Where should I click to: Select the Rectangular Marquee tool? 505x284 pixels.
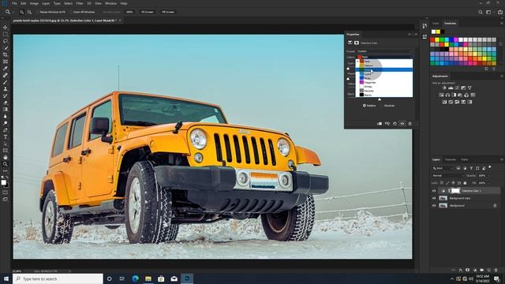click(6, 34)
